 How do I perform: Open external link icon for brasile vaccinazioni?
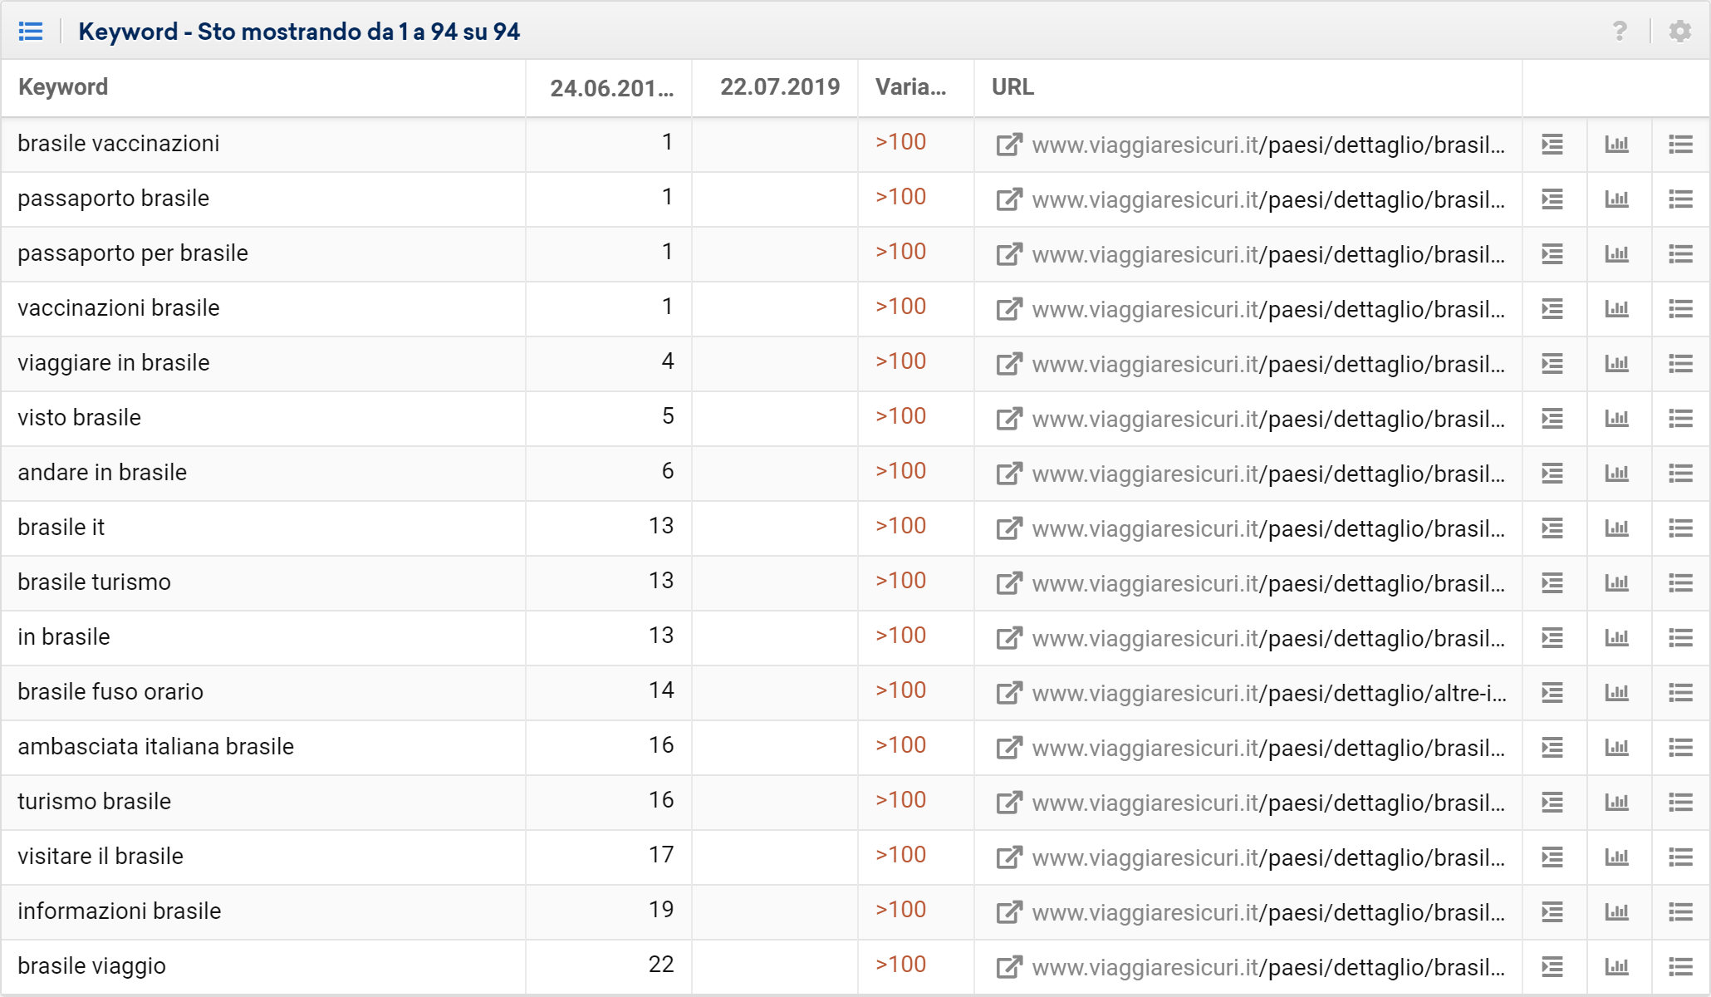(x=1009, y=145)
